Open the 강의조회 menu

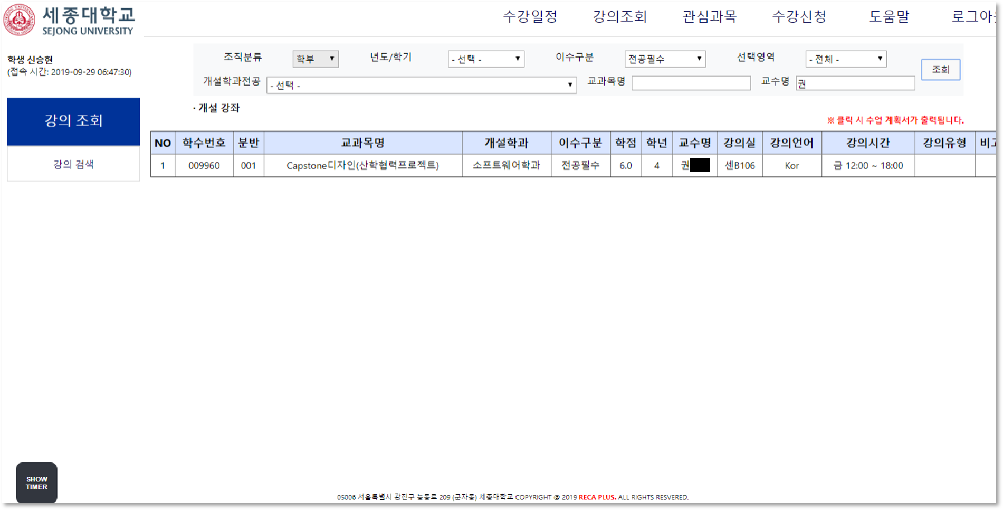pyautogui.click(x=620, y=16)
